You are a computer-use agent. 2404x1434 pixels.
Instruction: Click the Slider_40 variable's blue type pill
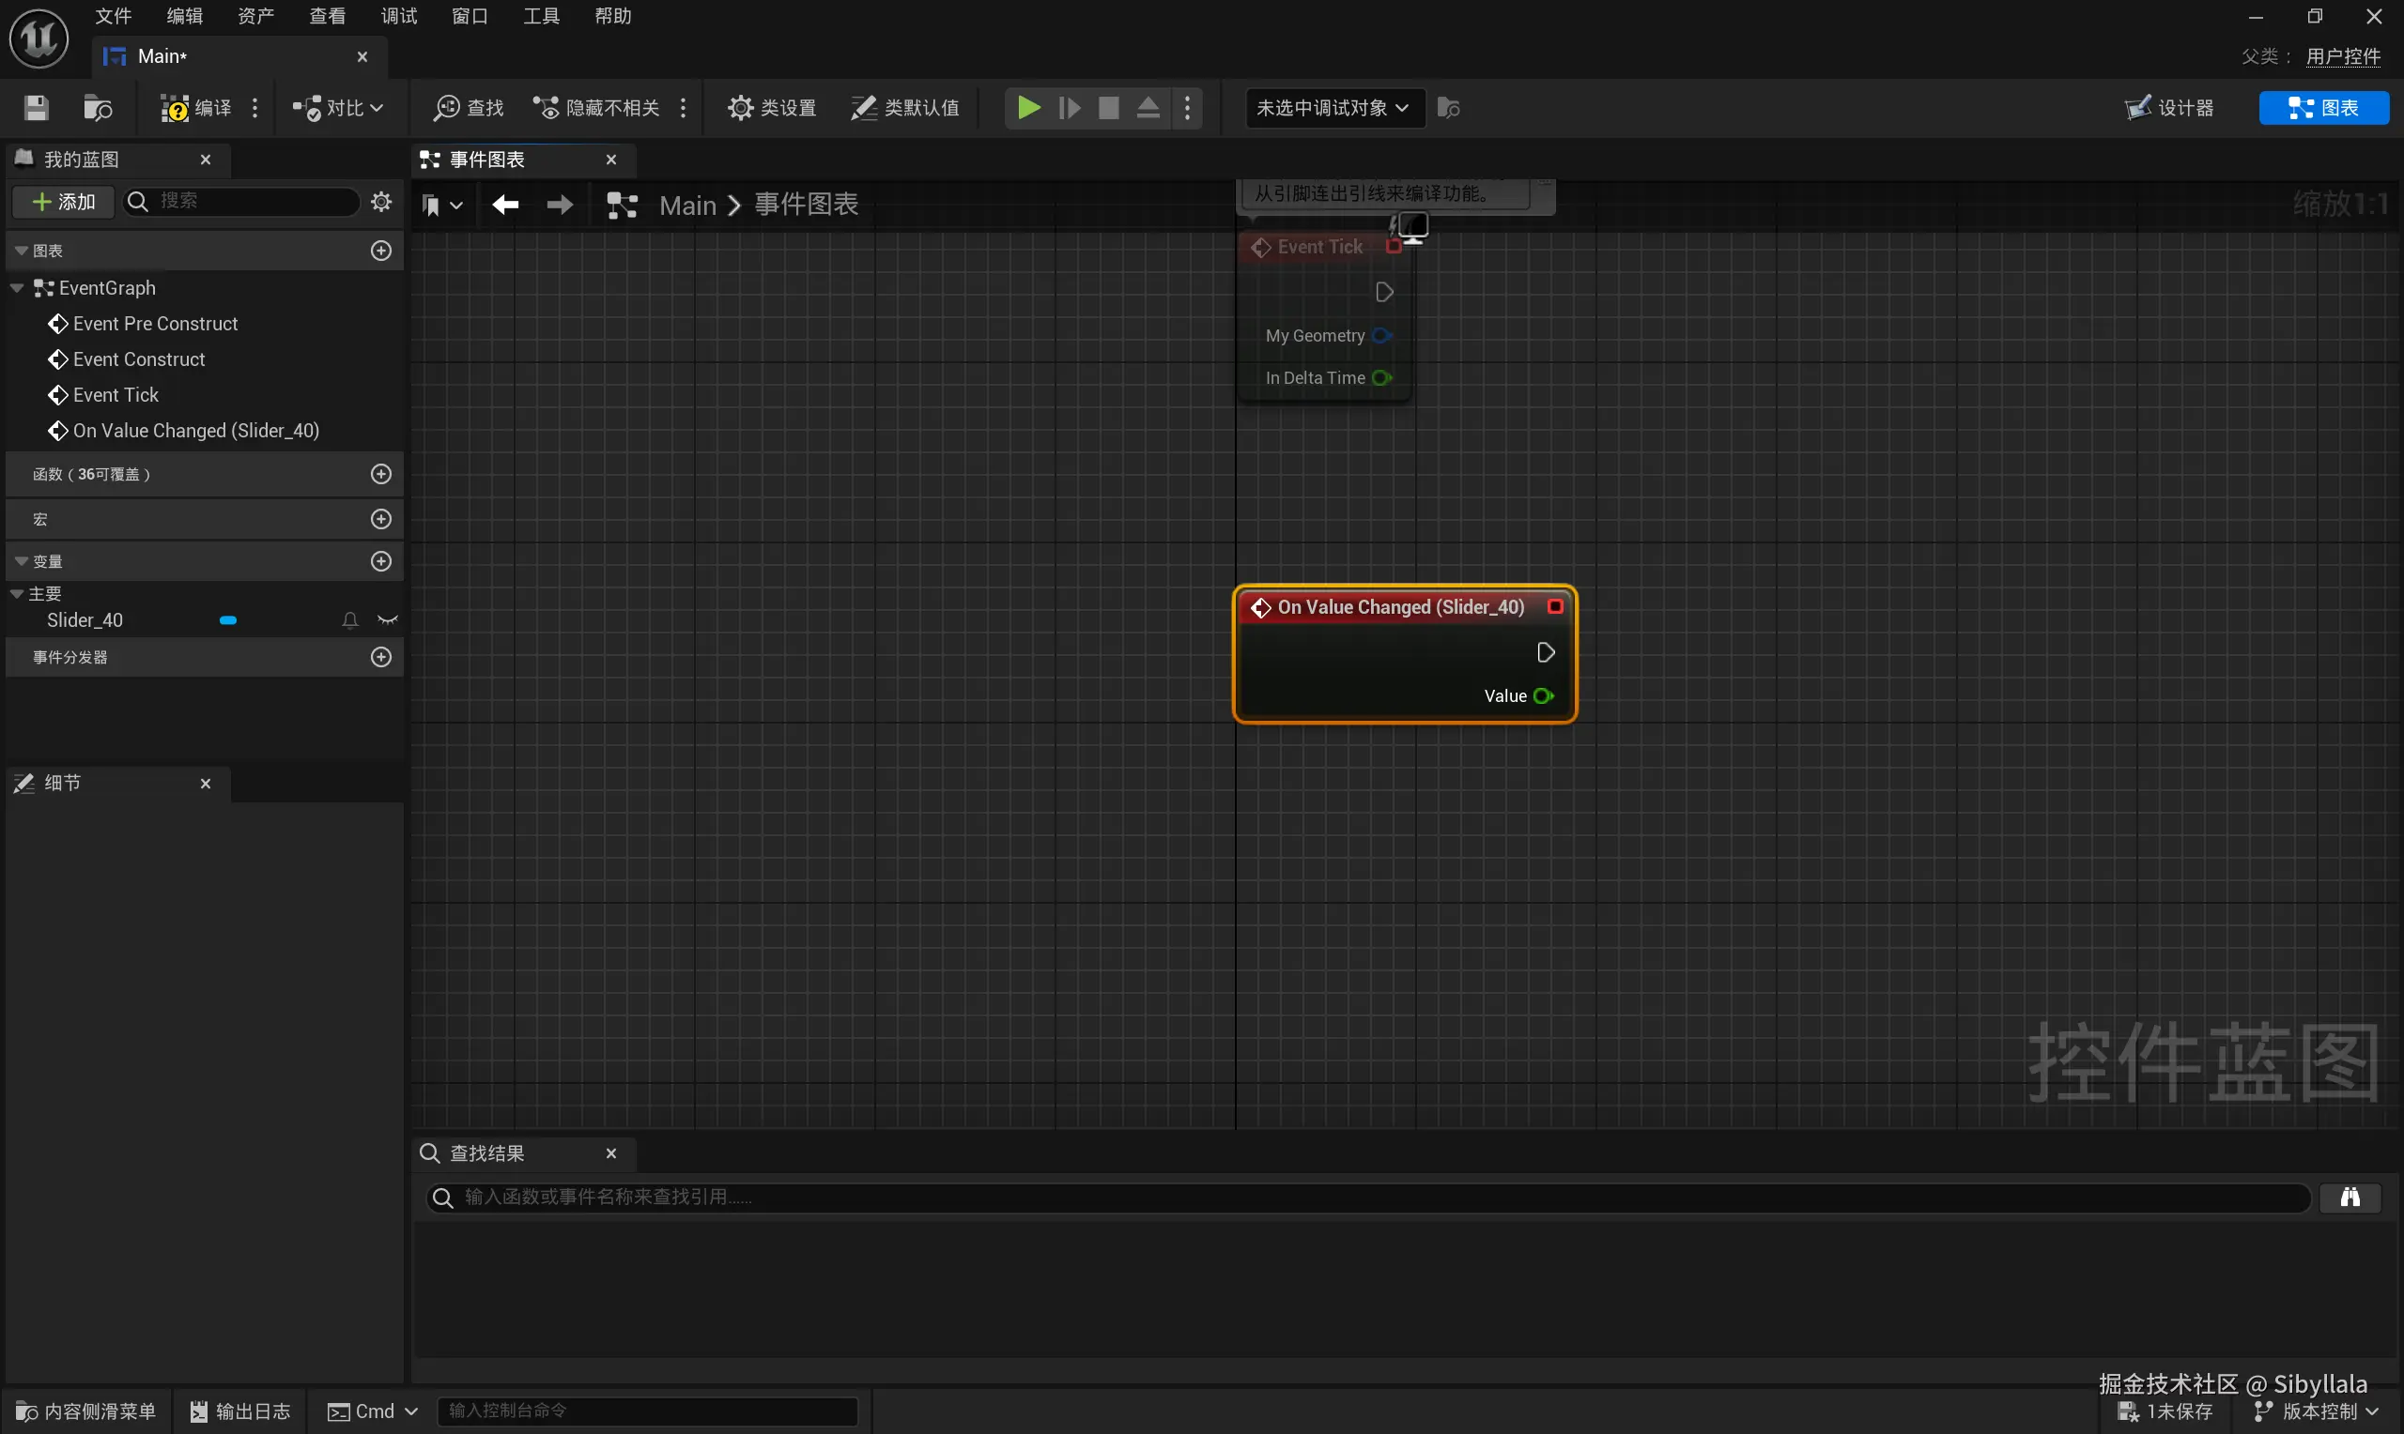pyautogui.click(x=228, y=620)
